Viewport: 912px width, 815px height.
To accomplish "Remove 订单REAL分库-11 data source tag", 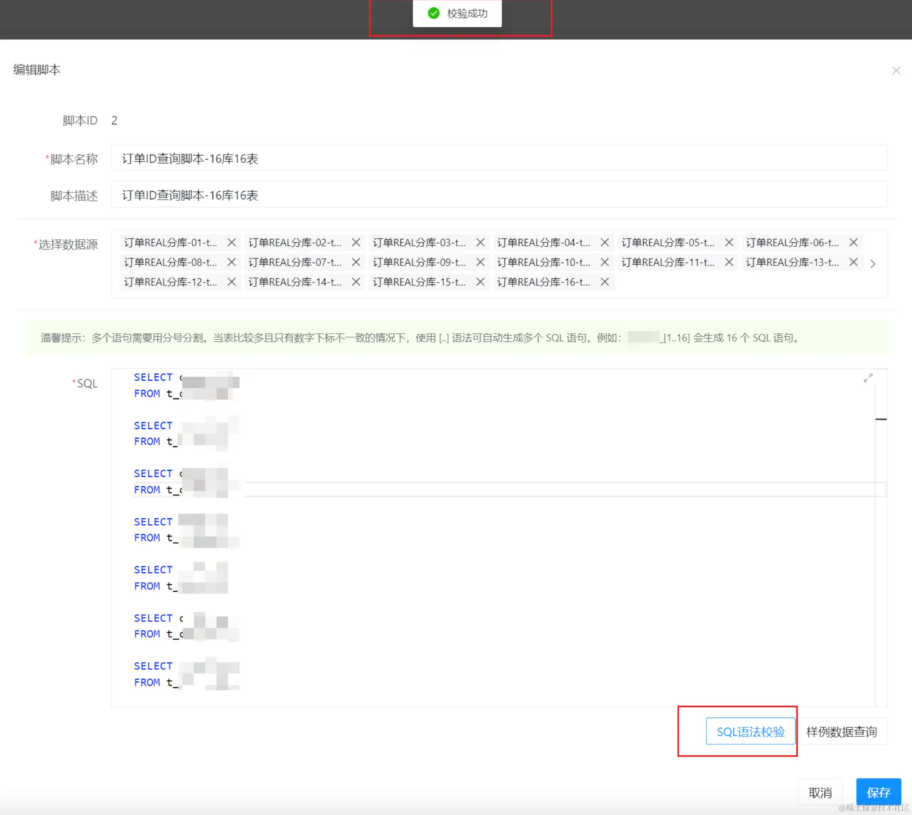I will (x=729, y=262).
